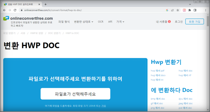Open the psd 에서 doc link
The image size is (210, 112).
(185, 108)
